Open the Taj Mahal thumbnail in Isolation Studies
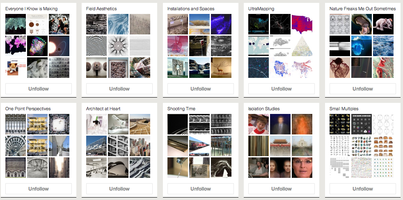403x200 pixels. tap(302, 146)
